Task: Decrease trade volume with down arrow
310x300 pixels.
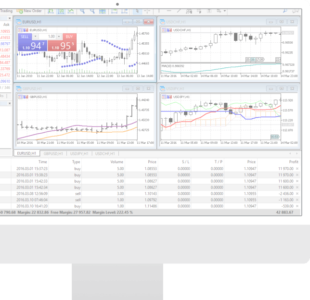Action: (36, 37)
